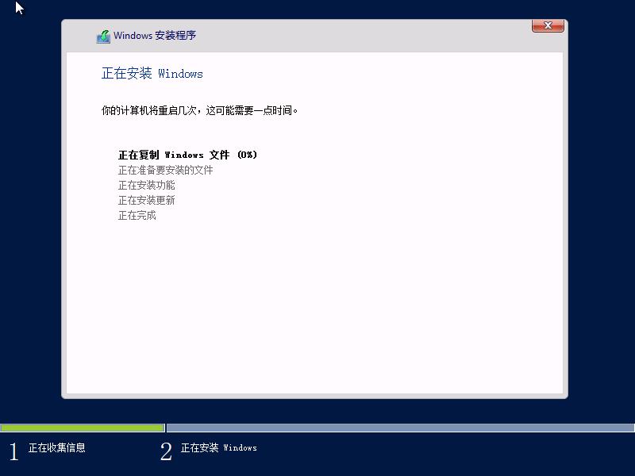Select the step '正在完成'
635x476 pixels.
coord(137,215)
